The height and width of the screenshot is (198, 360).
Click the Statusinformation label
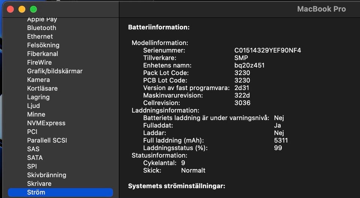coord(159,156)
